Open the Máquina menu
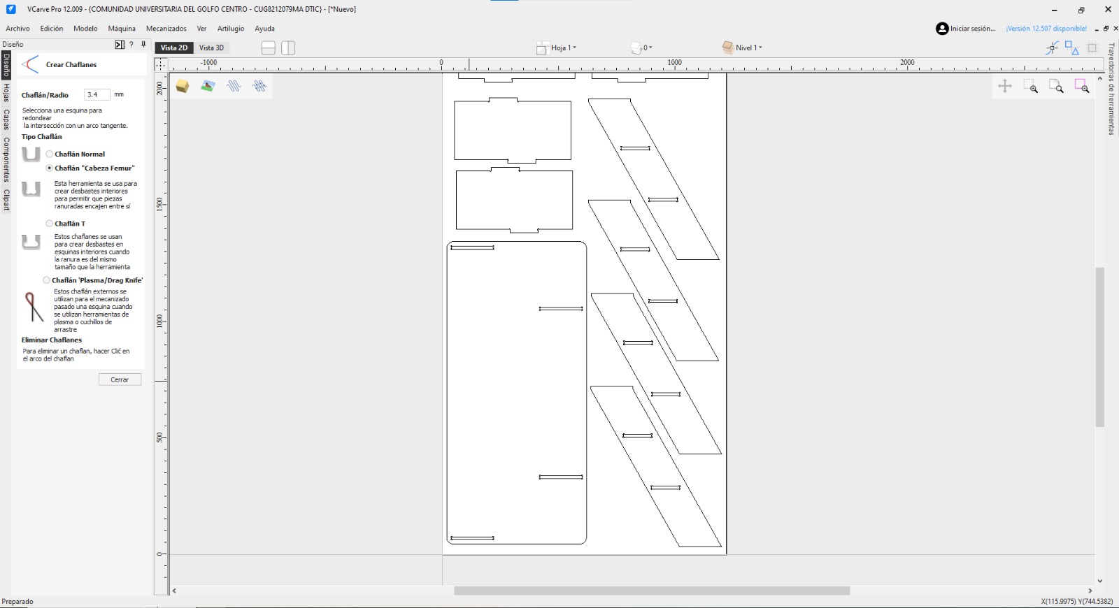1119x608 pixels. 122,29
